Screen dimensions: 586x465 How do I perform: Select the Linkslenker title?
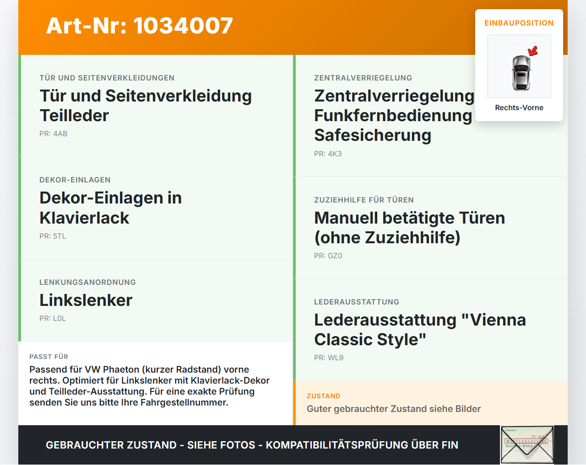(x=86, y=300)
